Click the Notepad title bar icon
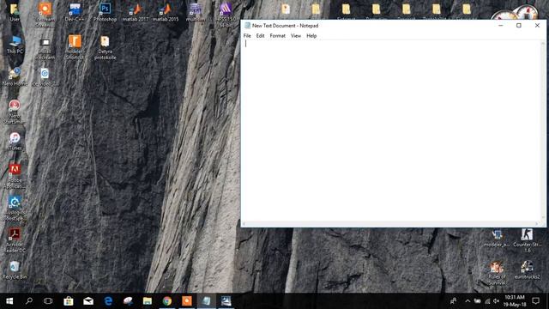The width and height of the screenshot is (549, 309). 248,26
